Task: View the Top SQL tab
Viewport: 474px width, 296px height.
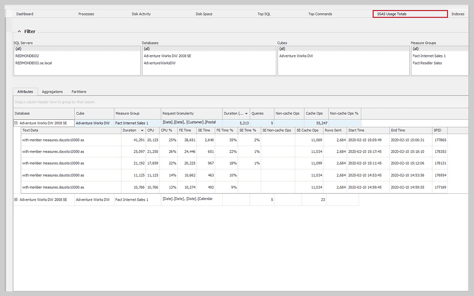Action: 264,14
